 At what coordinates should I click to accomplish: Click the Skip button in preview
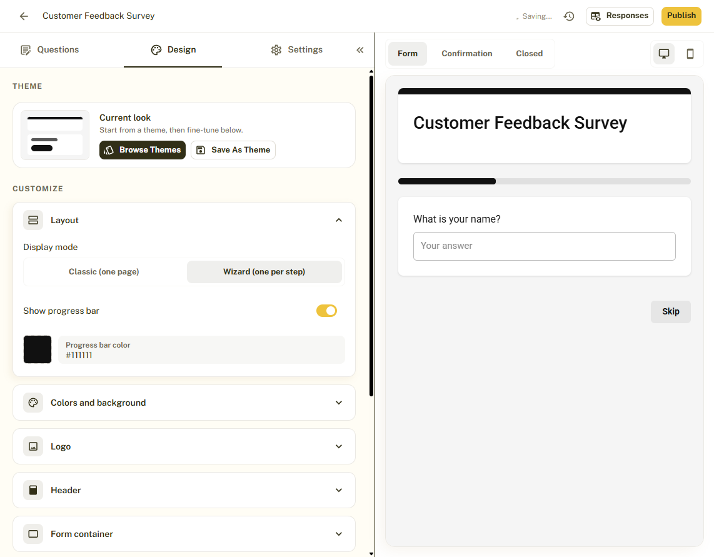point(671,311)
